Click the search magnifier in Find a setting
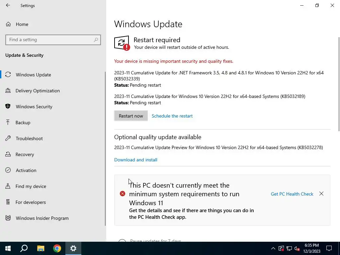The width and height of the screenshot is (340, 255). tap(96, 40)
